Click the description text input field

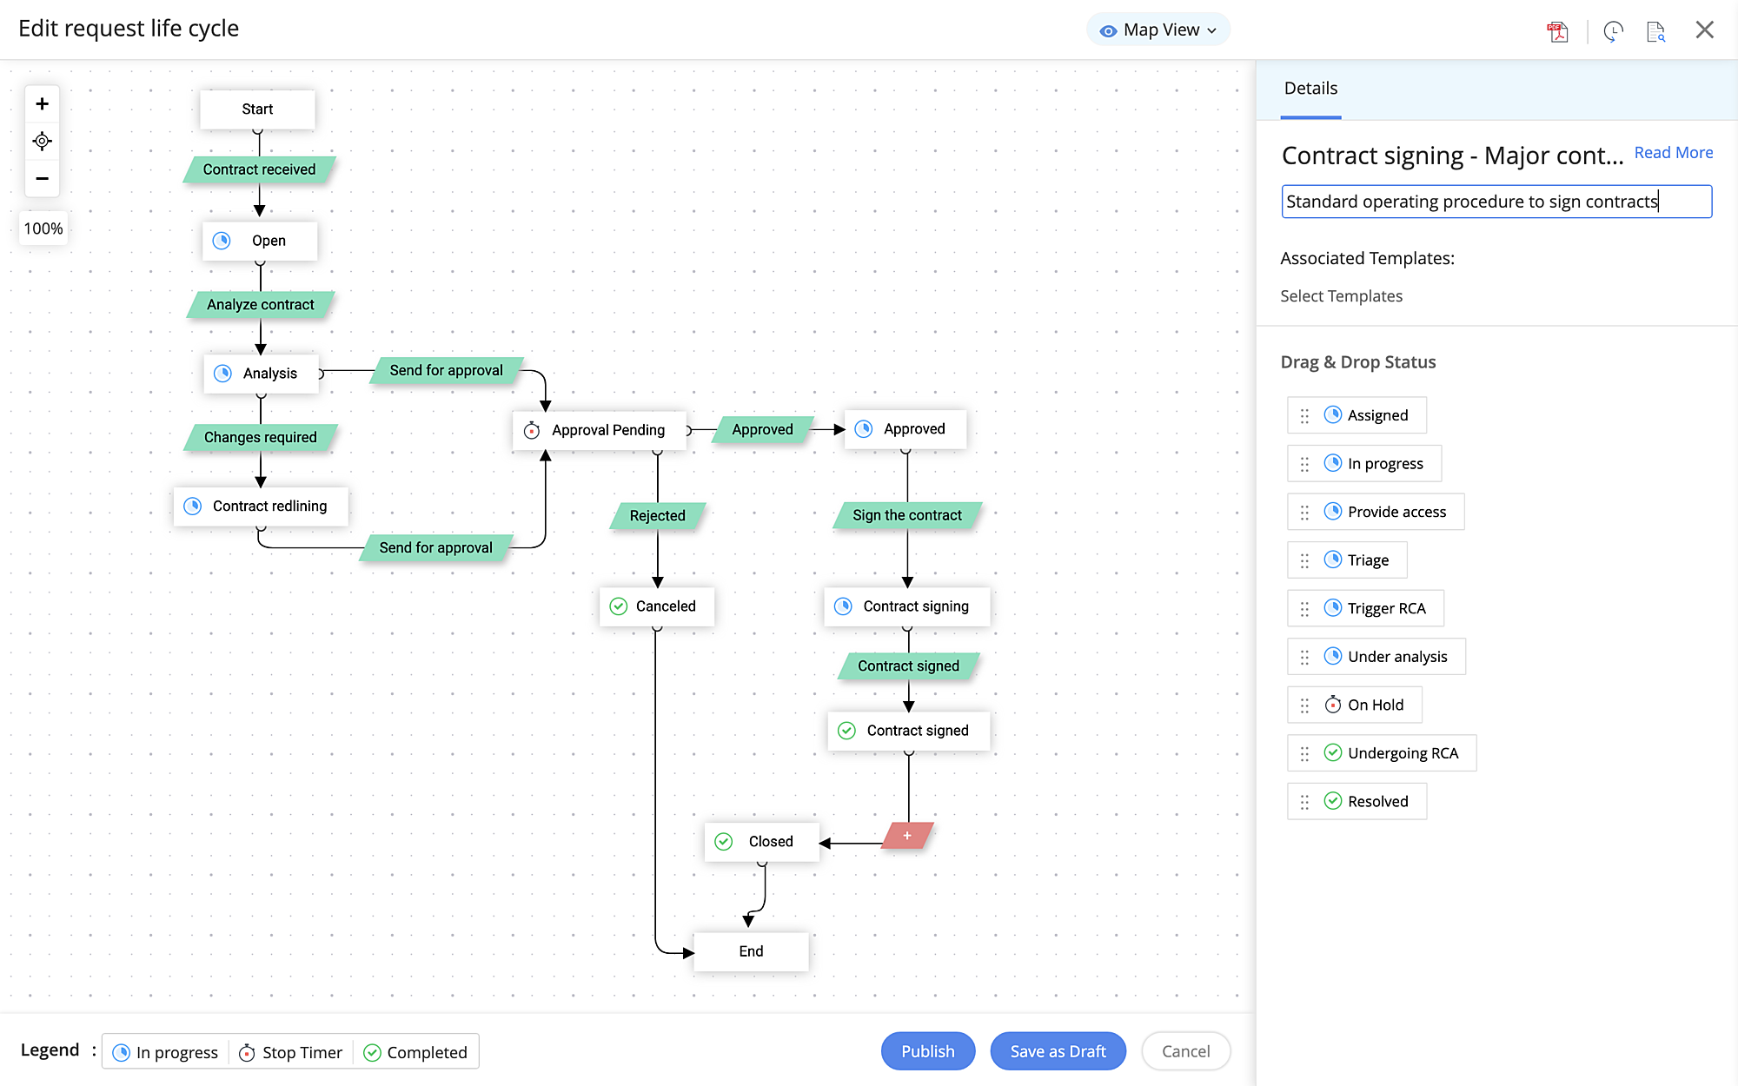coord(1496,202)
